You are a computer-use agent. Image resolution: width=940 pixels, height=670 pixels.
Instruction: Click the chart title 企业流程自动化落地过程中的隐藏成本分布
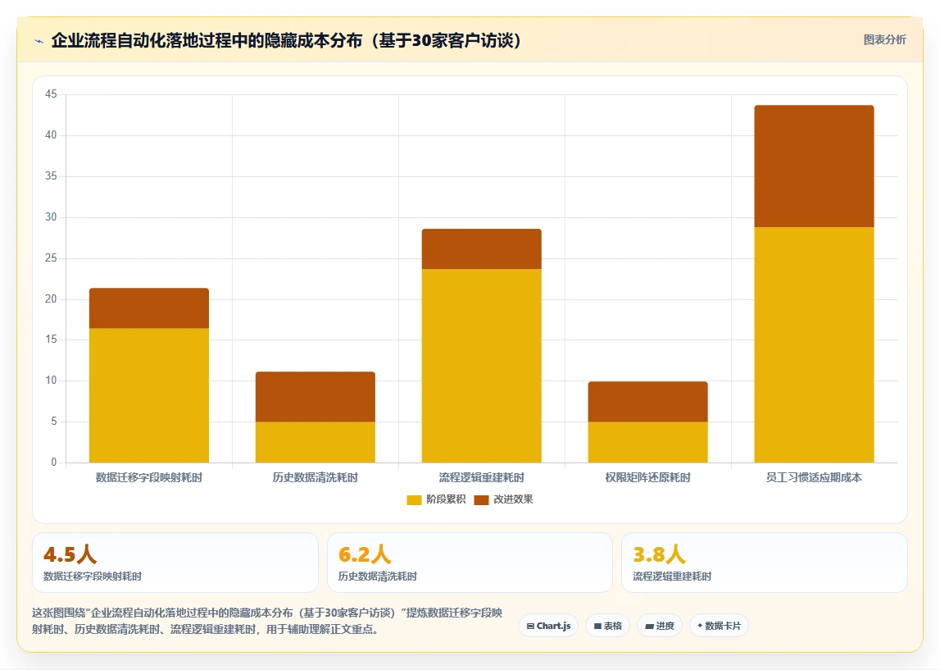click(x=207, y=40)
